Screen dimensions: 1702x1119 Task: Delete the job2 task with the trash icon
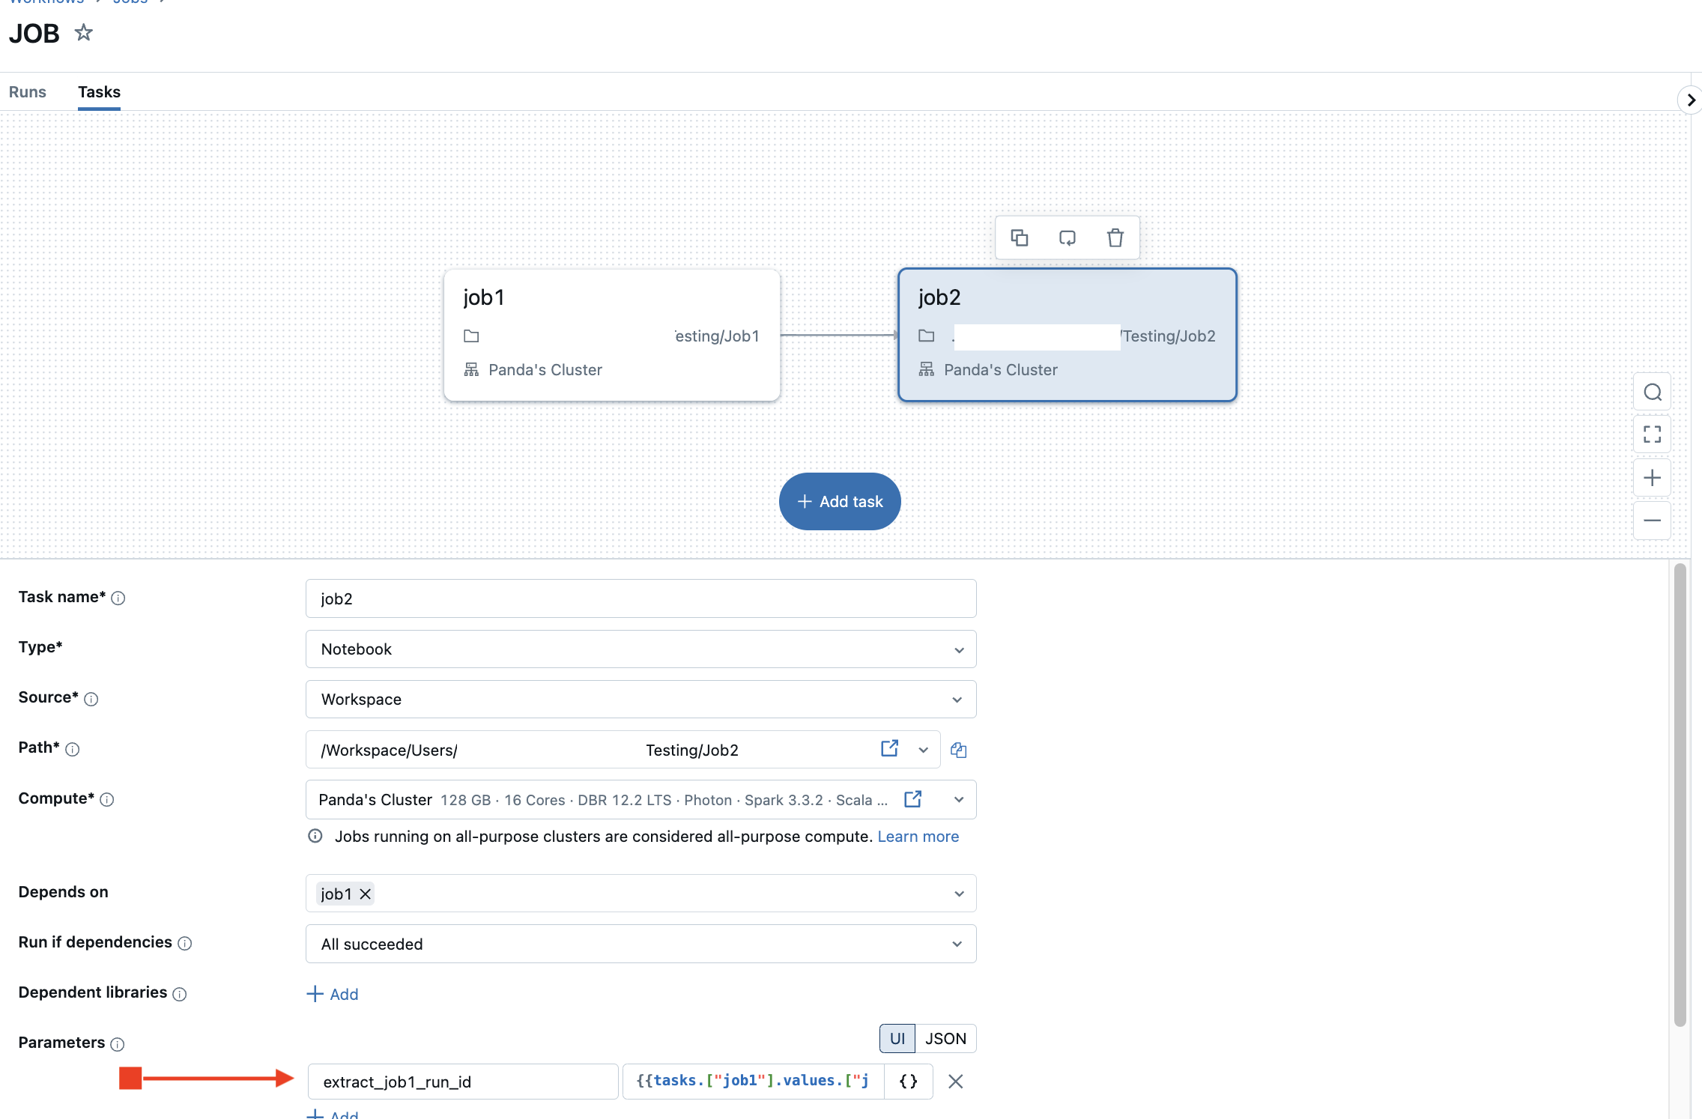[1115, 237]
